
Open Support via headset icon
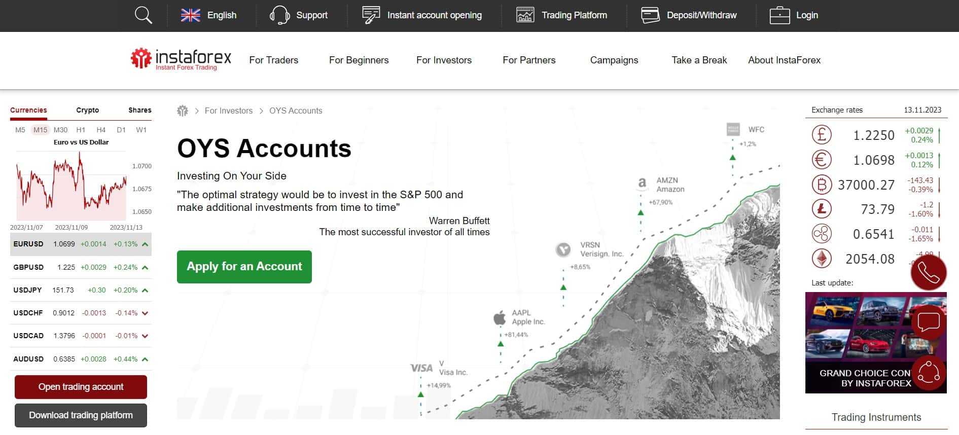click(279, 15)
